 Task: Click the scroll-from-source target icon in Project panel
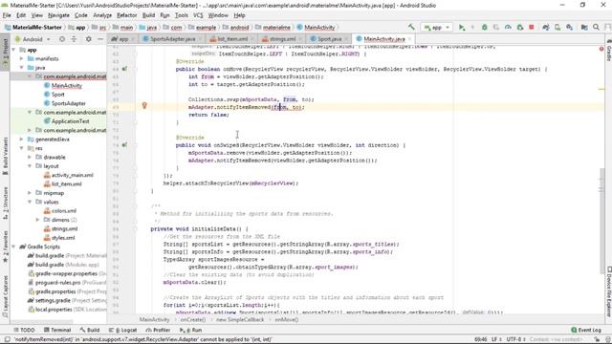click(x=62, y=39)
